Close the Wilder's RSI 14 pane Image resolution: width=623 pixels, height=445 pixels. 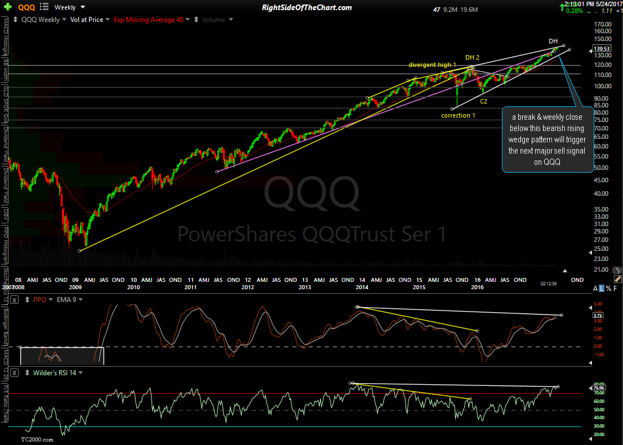[15, 373]
